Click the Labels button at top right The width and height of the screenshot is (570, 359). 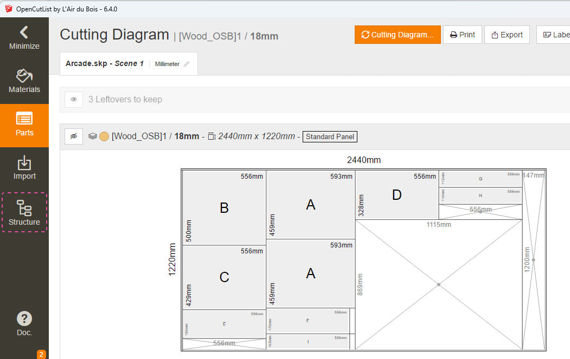click(553, 35)
